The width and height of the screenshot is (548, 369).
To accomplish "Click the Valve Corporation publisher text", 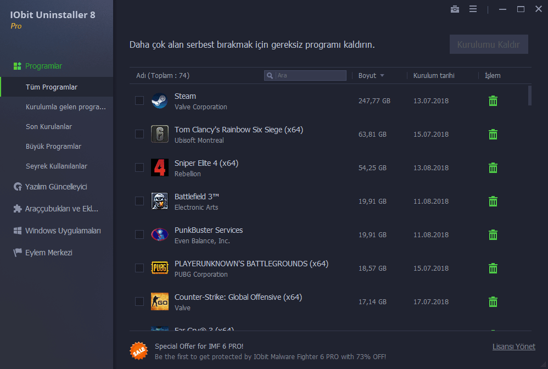I will (x=200, y=107).
